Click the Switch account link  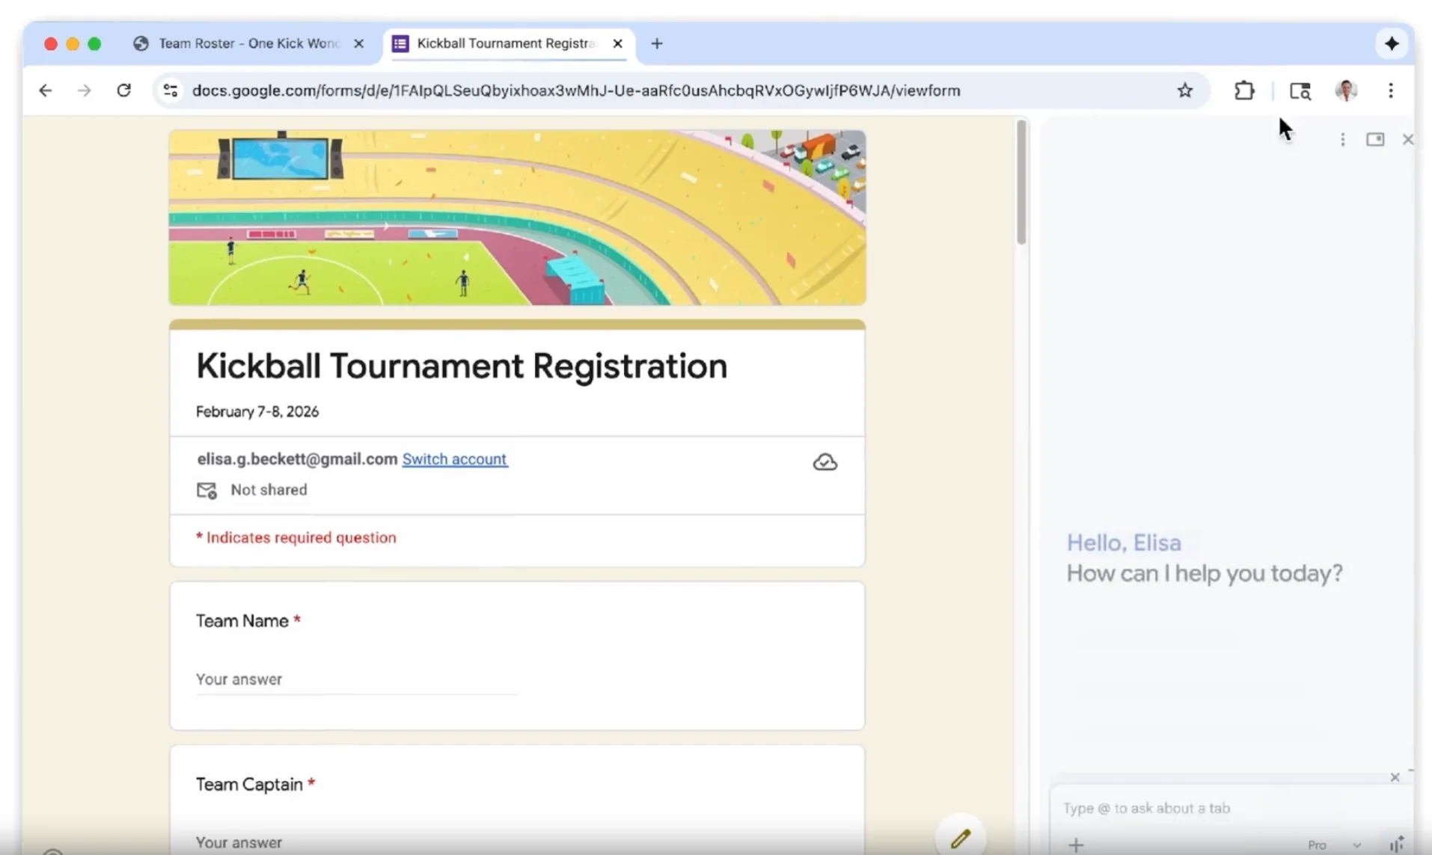point(454,459)
